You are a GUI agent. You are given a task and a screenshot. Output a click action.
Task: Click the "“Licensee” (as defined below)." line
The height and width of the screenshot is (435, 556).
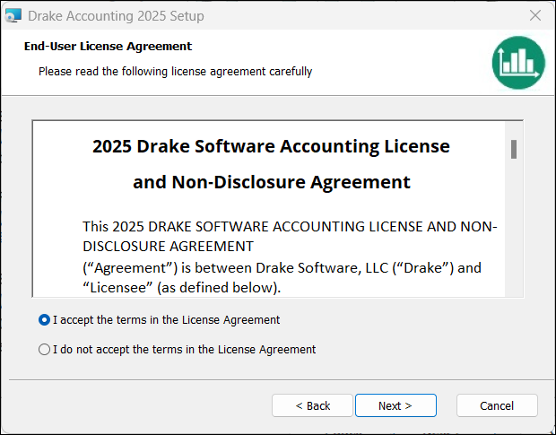pyautogui.click(x=181, y=288)
